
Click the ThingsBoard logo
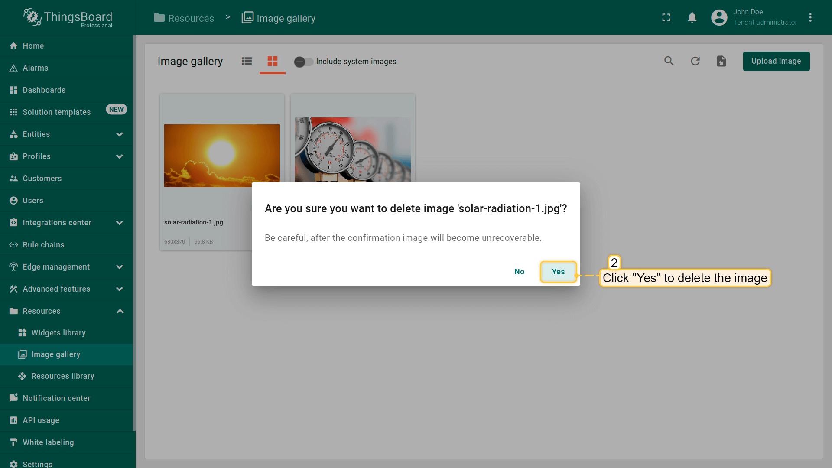tap(68, 17)
